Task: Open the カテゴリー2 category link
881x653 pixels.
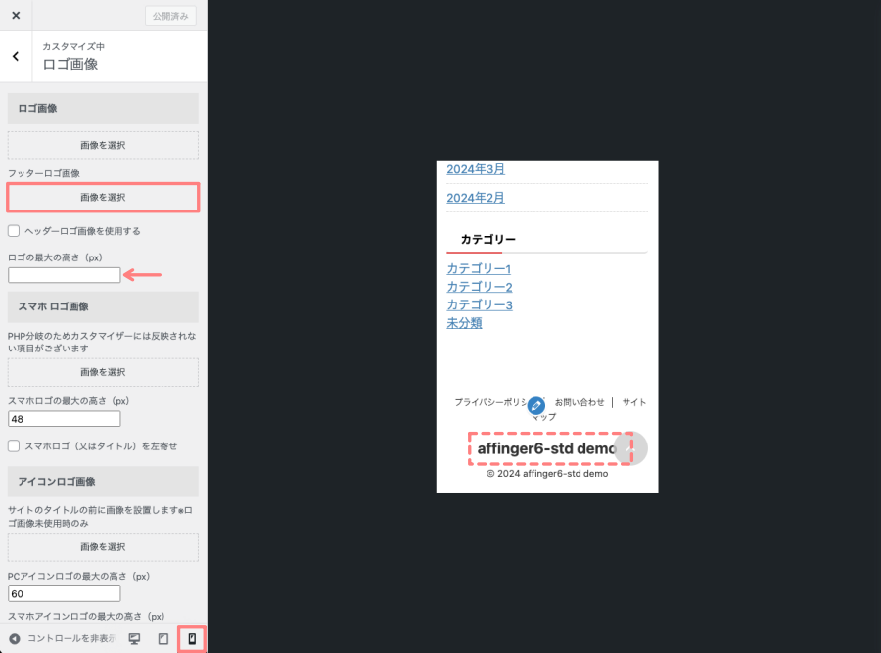Action: [480, 287]
